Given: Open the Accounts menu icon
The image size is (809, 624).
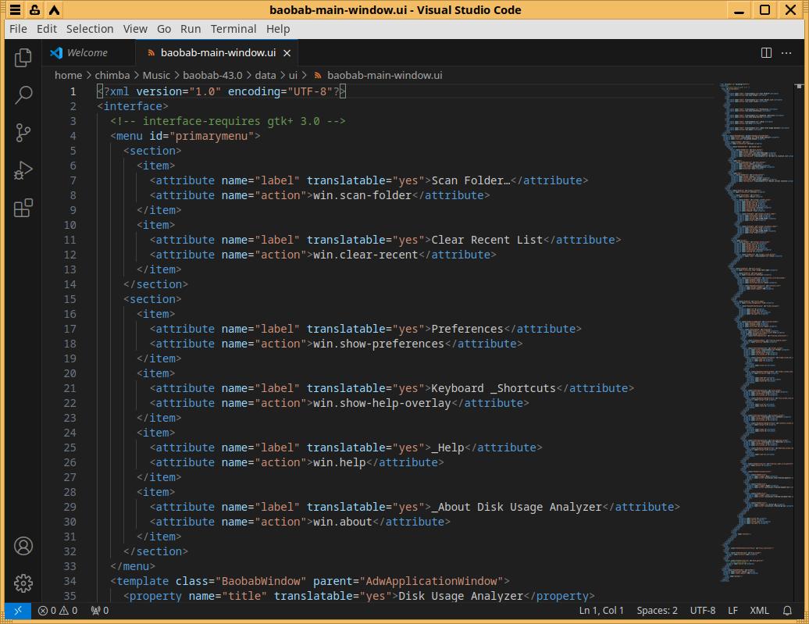Looking at the screenshot, I should (23, 546).
